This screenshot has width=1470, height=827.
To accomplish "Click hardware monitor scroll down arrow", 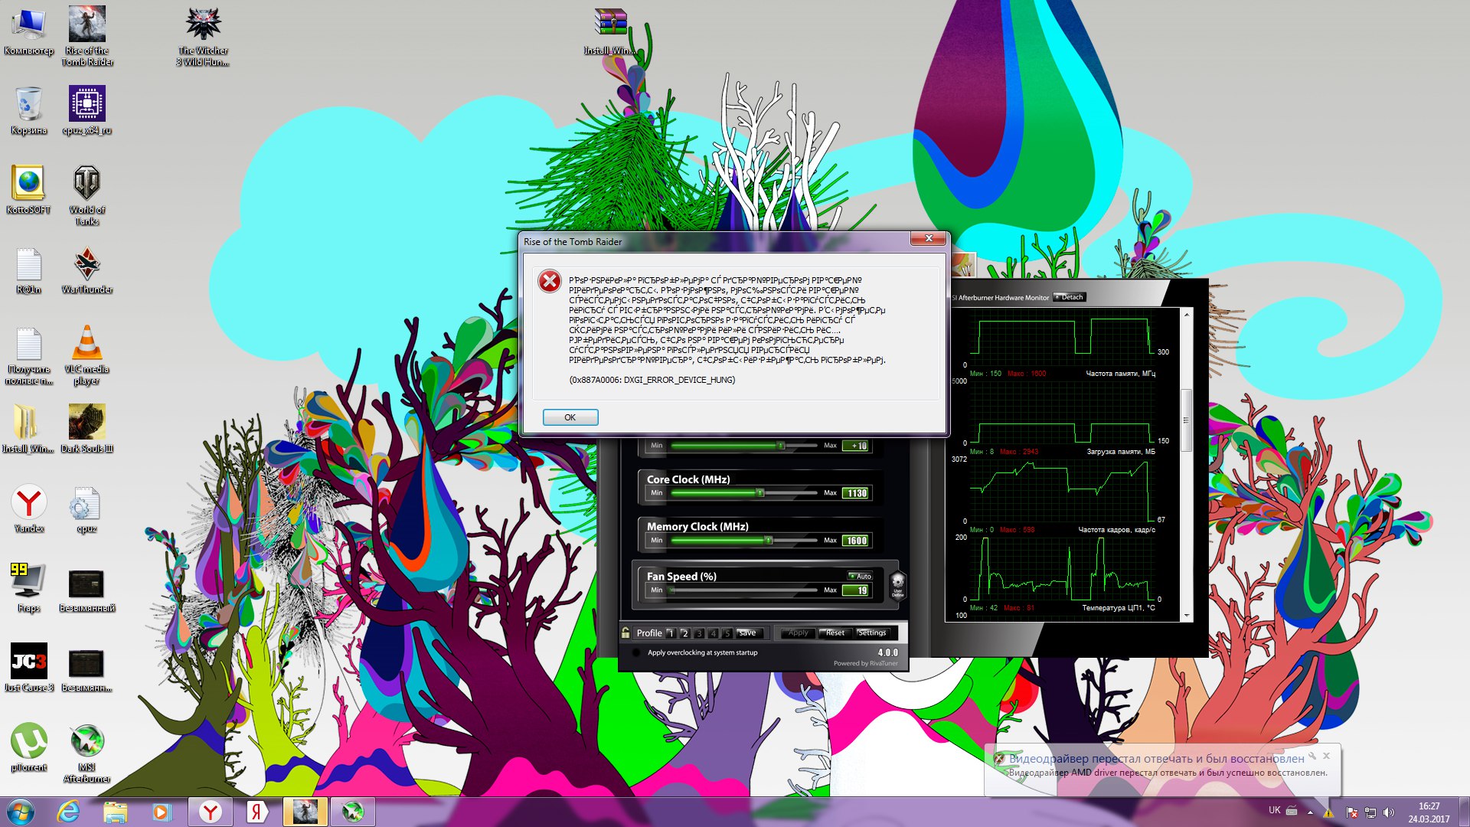I will coord(1187,616).
